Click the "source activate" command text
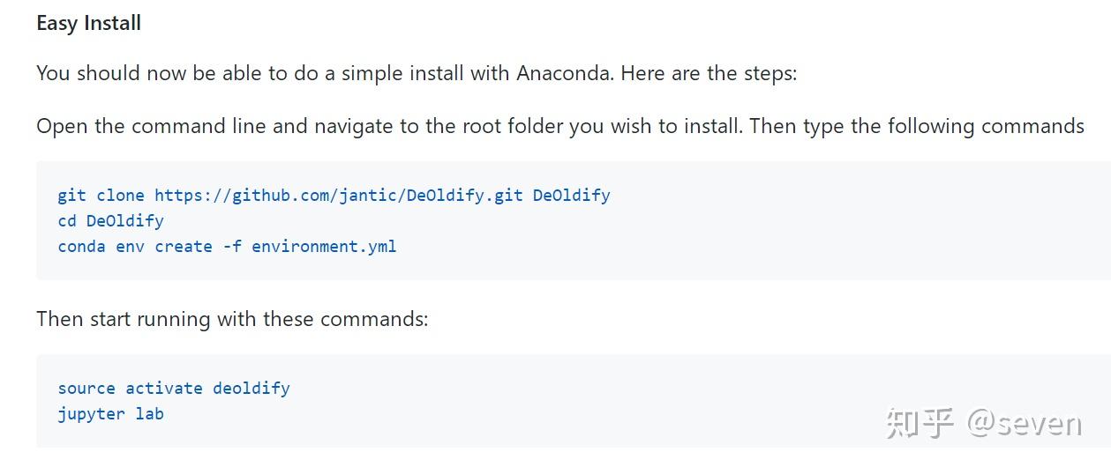The image size is (1111, 467). click(x=130, y=388)
